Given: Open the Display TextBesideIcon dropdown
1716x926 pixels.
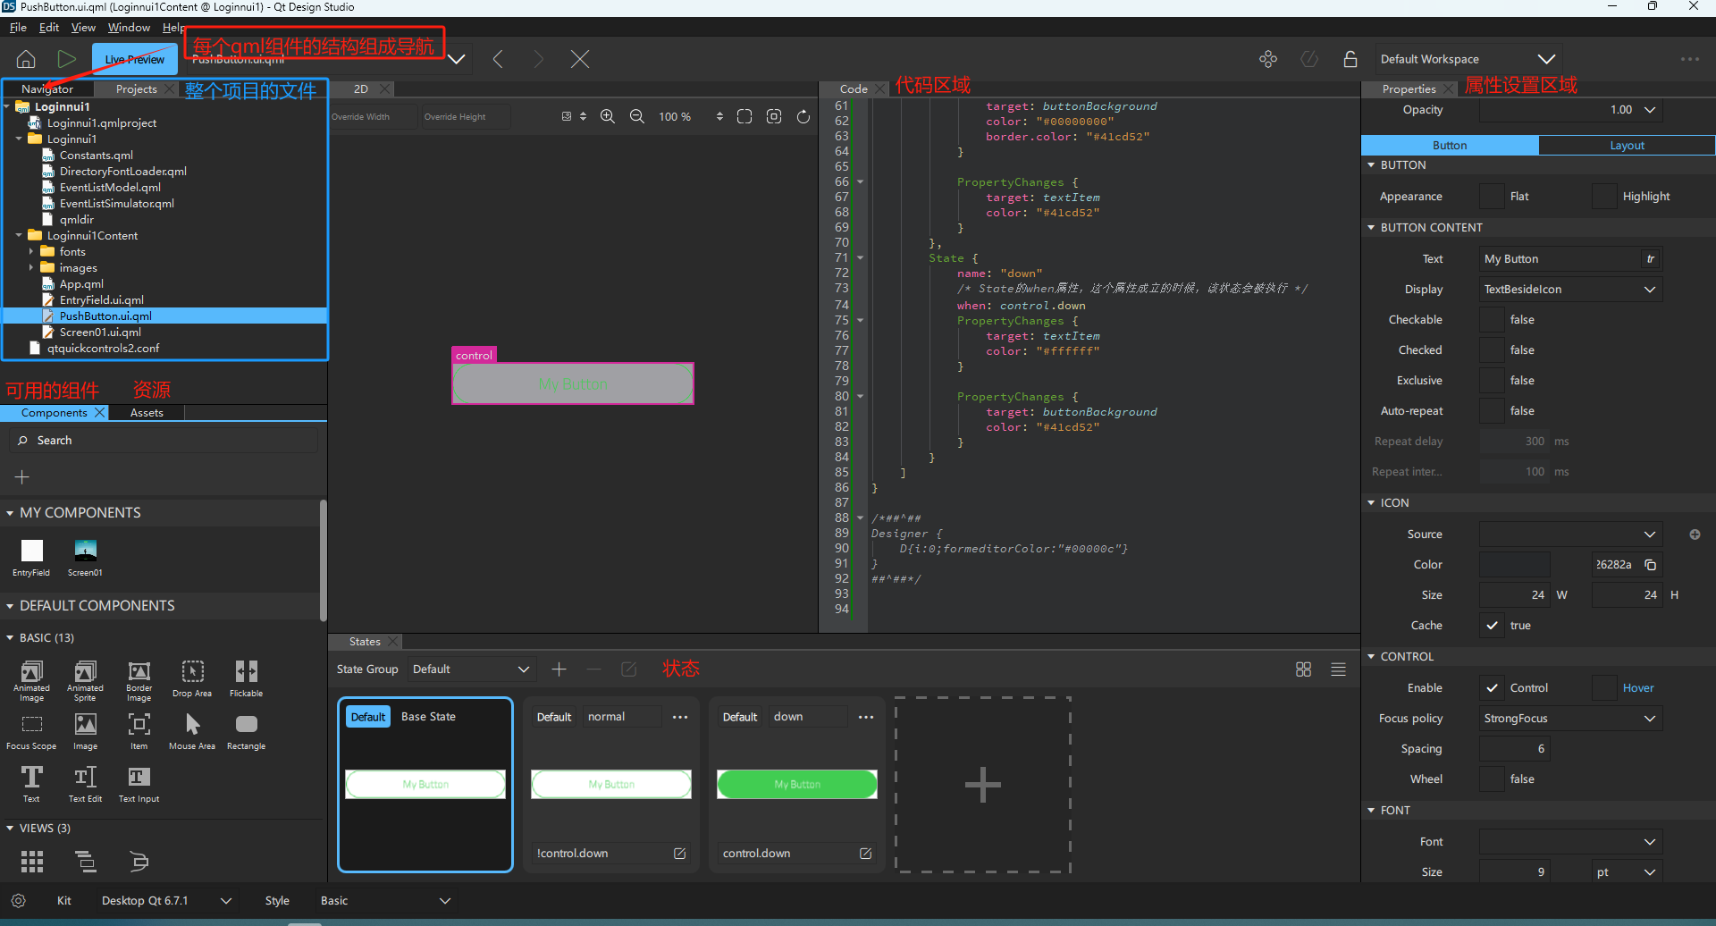Looking at the screenshot, I should [1570, 290].
